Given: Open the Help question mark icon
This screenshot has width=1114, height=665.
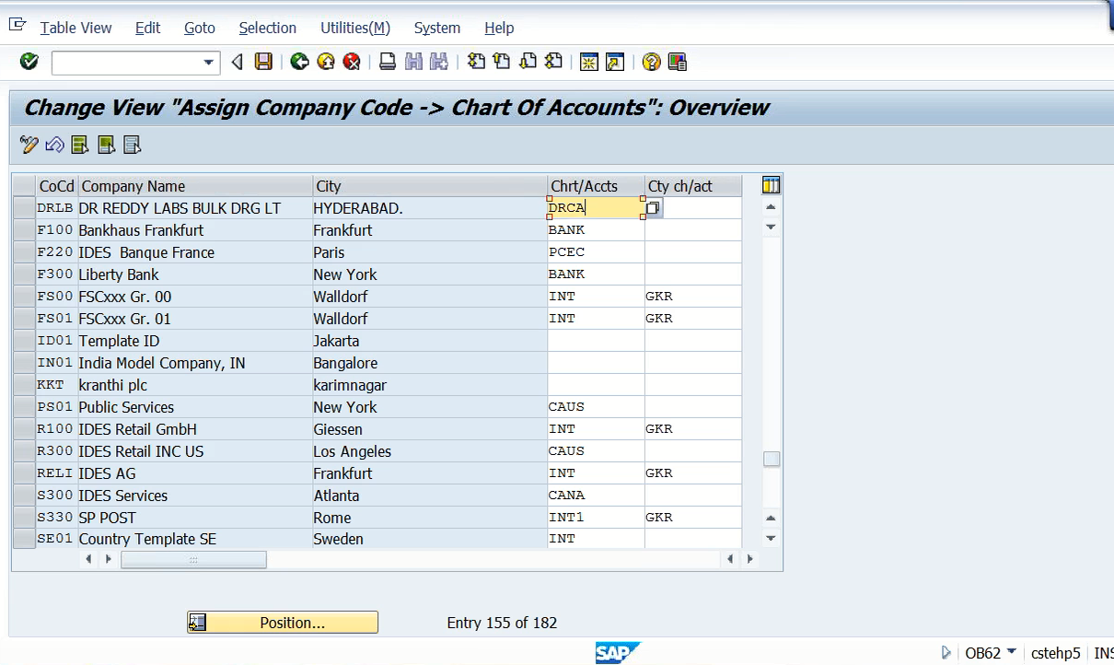Looking at the screenshot, I should tap(652, 62).
